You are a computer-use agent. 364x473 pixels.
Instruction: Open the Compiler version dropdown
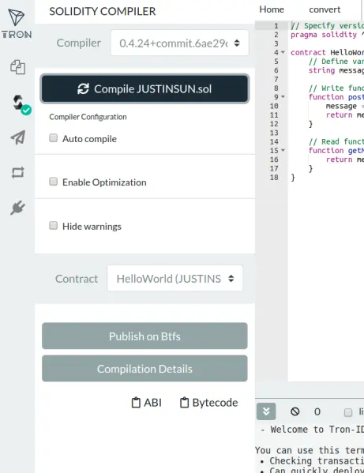(179, 43)
